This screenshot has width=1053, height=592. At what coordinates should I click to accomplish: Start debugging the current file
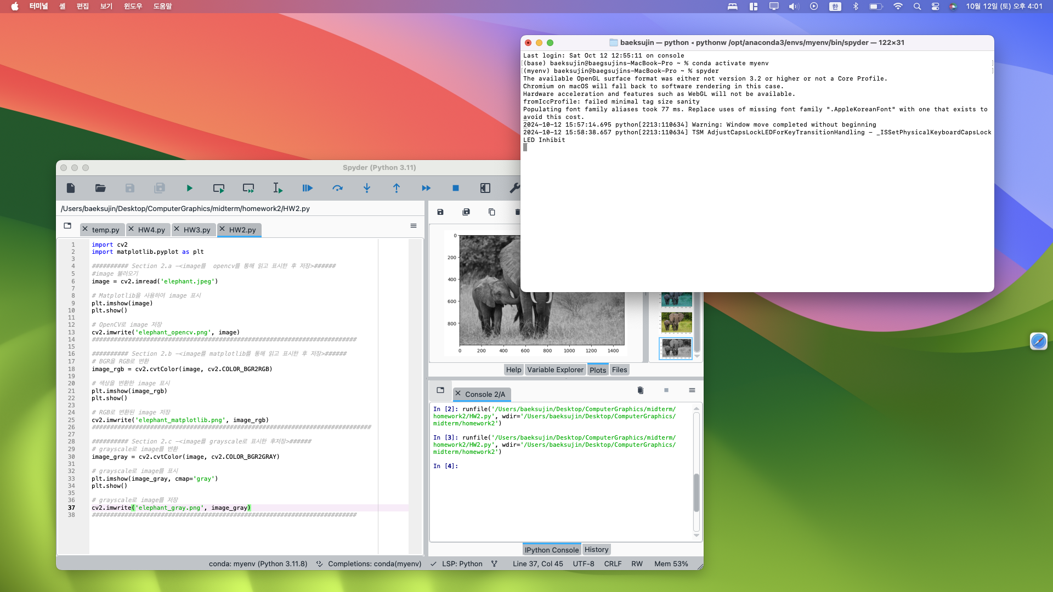(308, 188)
